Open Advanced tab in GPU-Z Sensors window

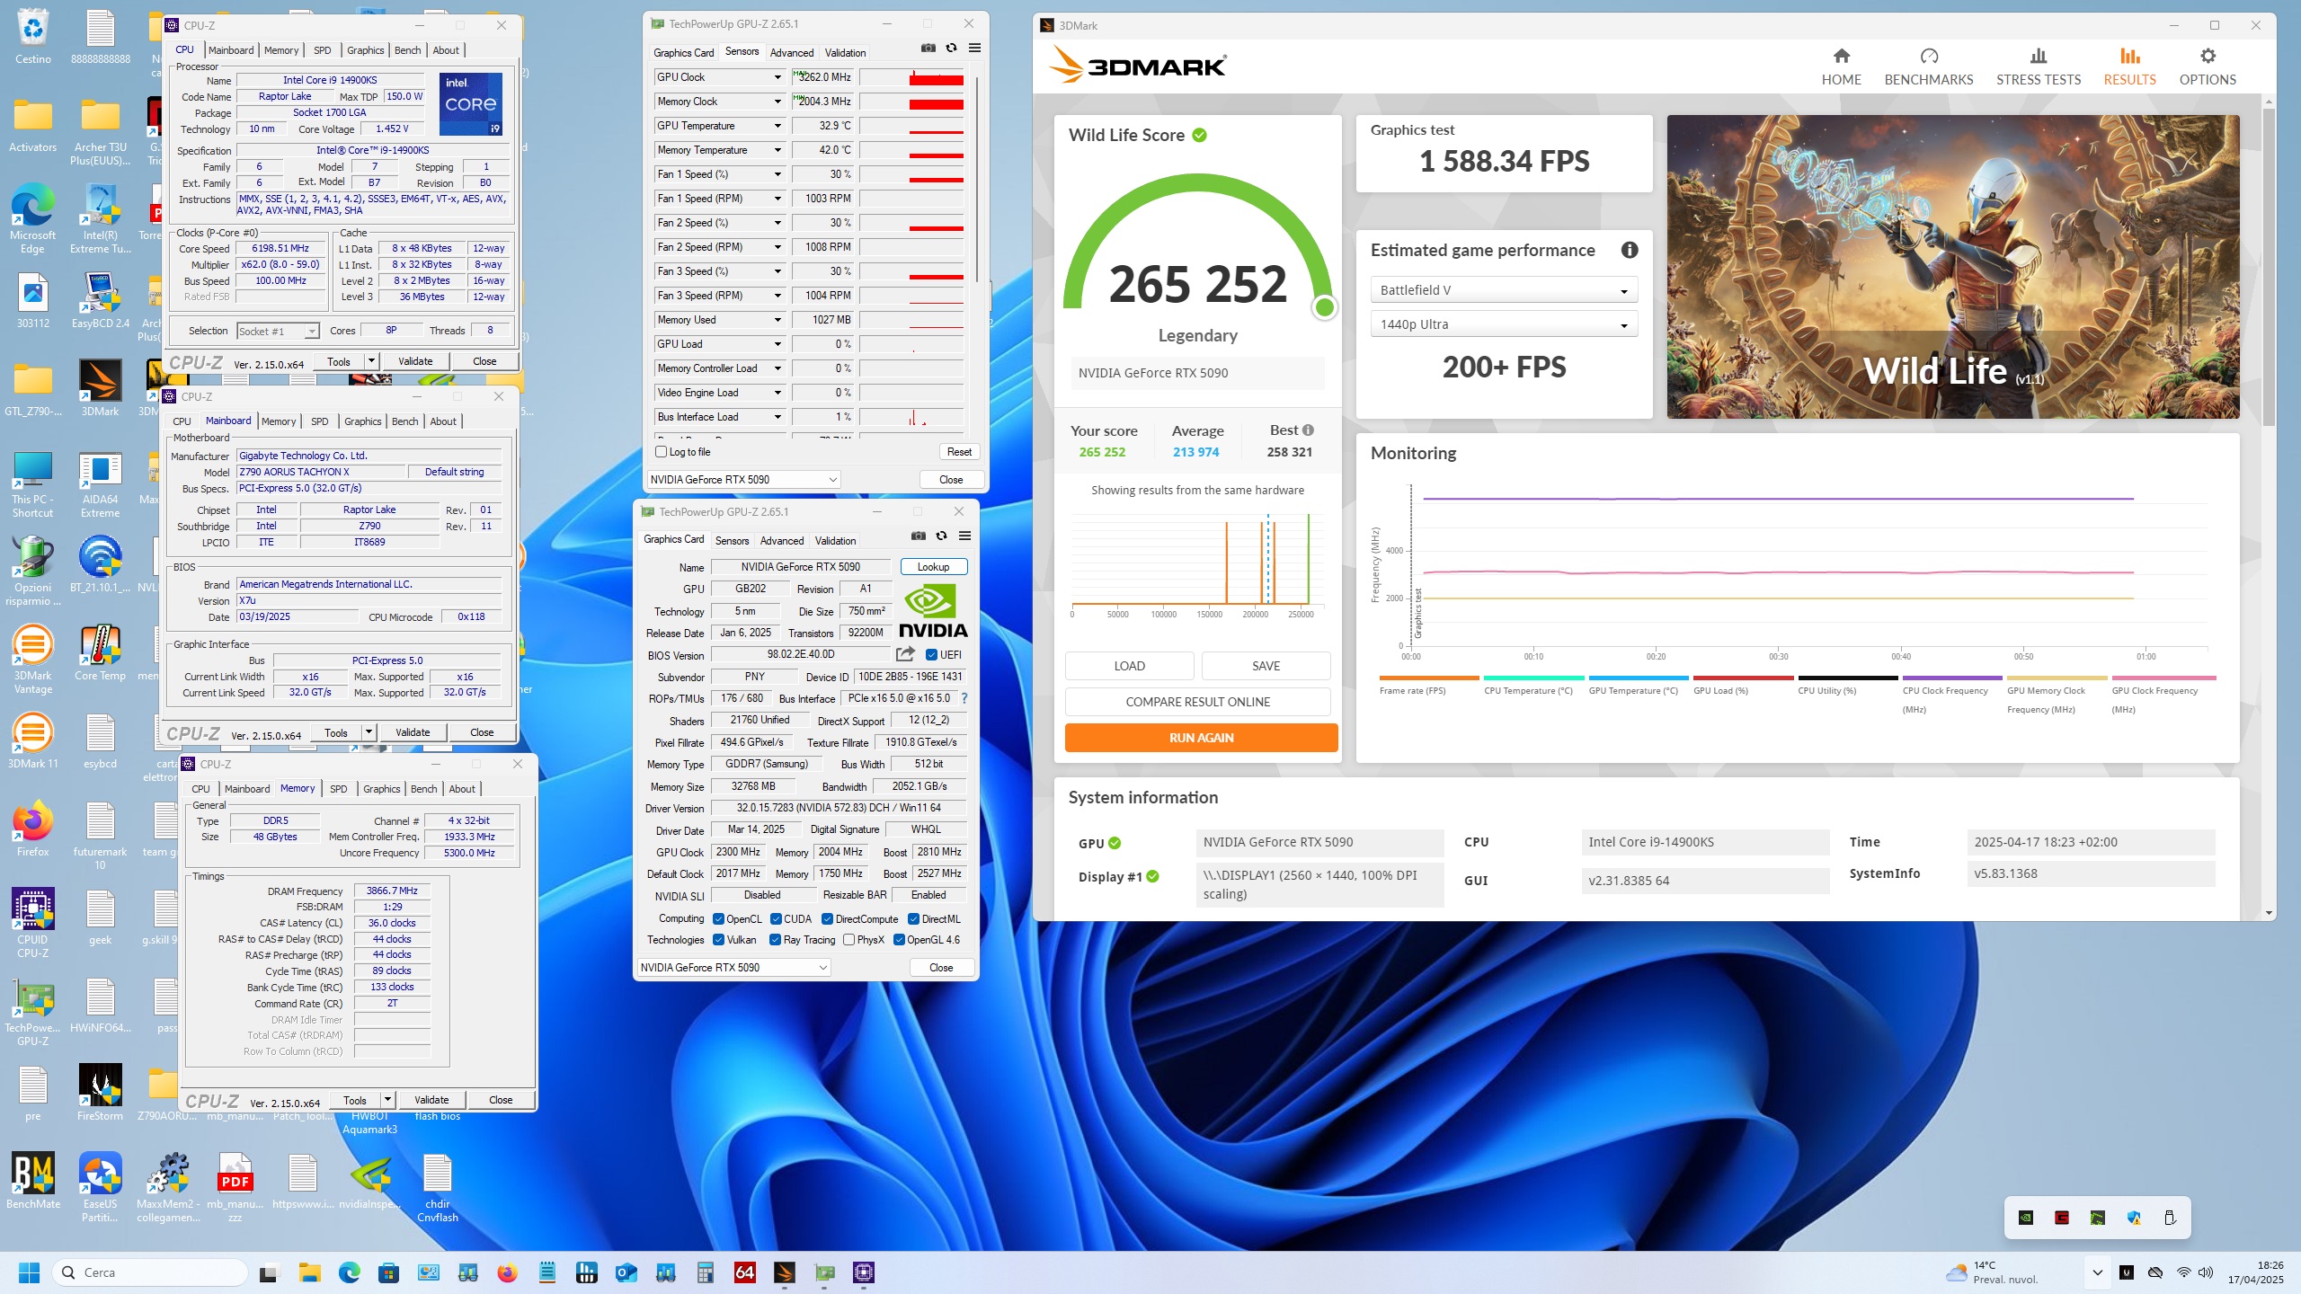(x=791, y=53)
